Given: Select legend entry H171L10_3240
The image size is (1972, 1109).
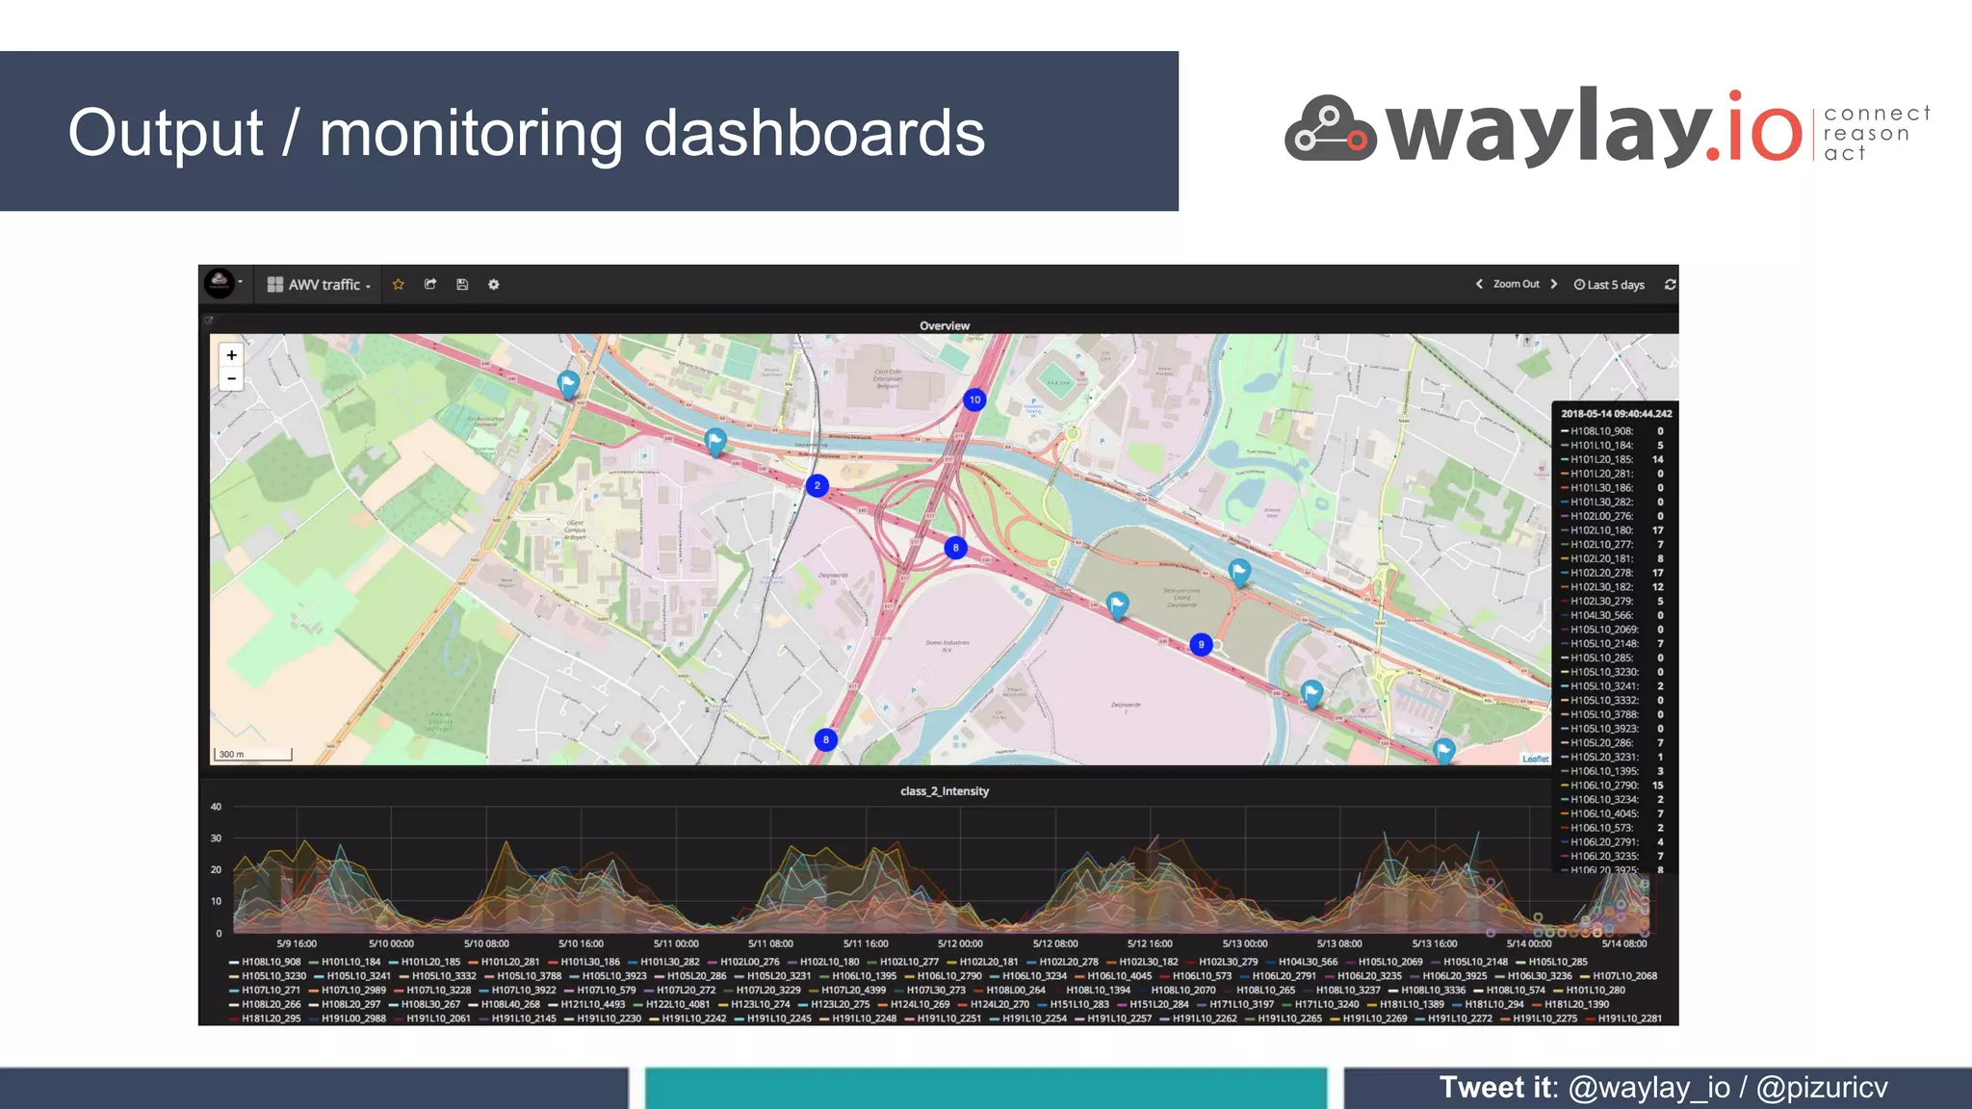Looking at the screenshot, I should click(1321, 1004).
